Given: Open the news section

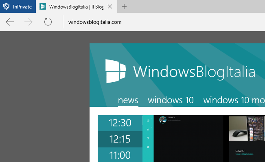Looking at the screenshot, I should 128,100.
